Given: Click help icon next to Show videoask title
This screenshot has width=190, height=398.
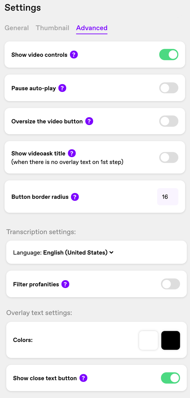Looking at the screenshot, I should pyautogui.click(x=72, y=153).
